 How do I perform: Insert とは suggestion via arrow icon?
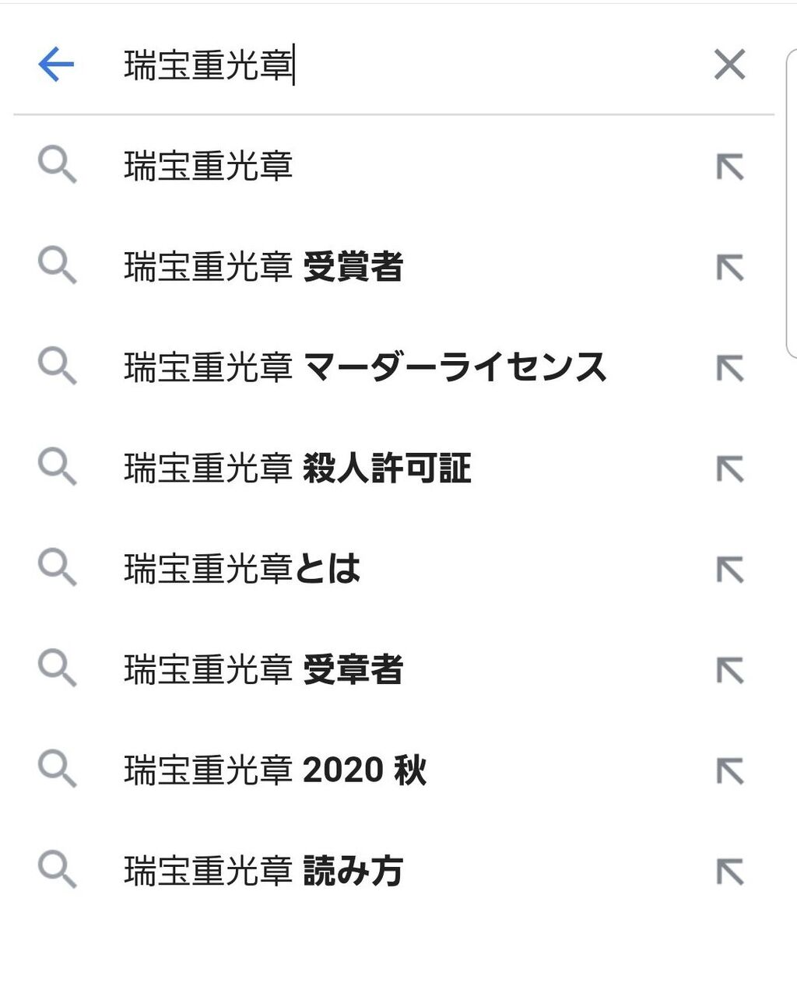729,570
